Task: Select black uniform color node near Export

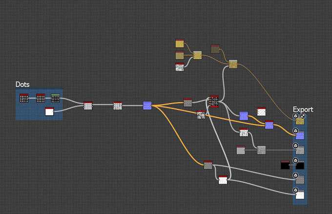Action: tap(285, 165)
